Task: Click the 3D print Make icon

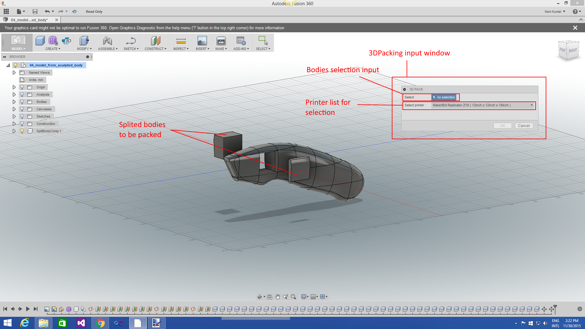Action: (x=221, y=41)
